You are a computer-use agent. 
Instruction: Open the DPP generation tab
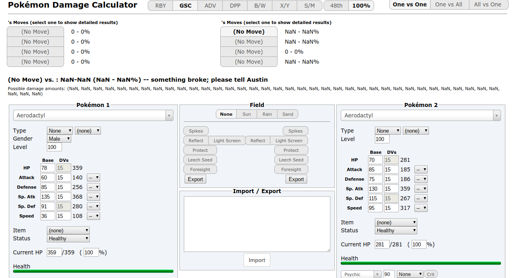235,6
